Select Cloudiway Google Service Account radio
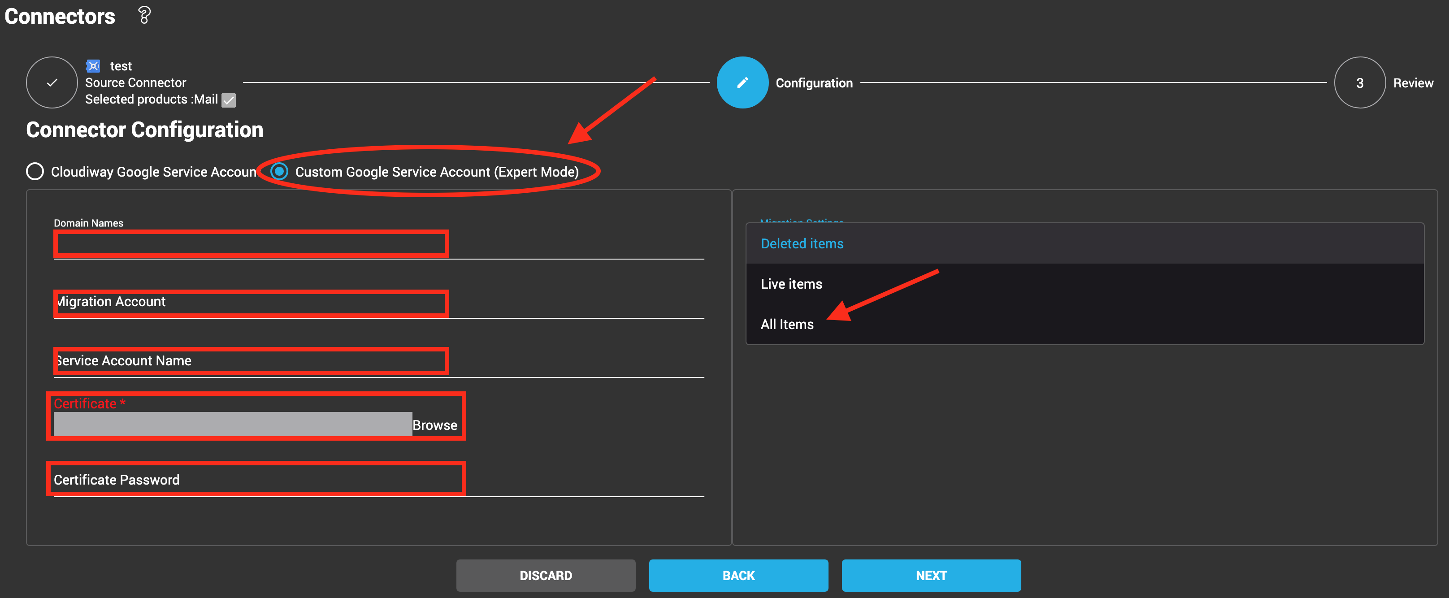Image resolution: width=1449 pixels, height=598 pixels. [x=35, y=172]
